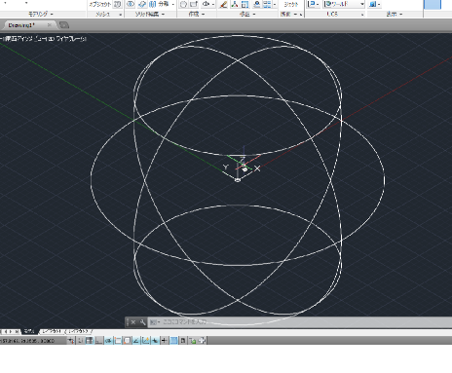Click the mesh icon beside オブジェクト

[x=117, y=4]
